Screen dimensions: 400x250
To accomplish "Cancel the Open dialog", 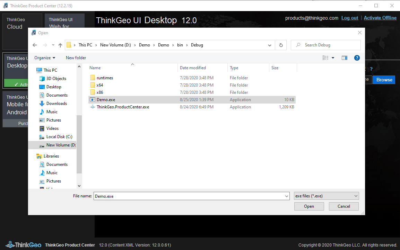I will [x=344, y=206].
